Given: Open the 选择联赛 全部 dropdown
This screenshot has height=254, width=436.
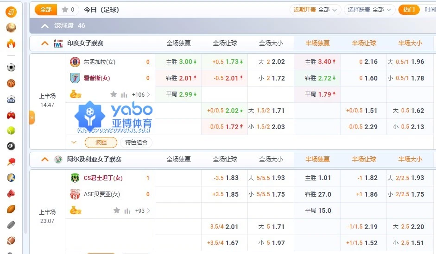Looking at the screenshot, I should coord(369,10).
